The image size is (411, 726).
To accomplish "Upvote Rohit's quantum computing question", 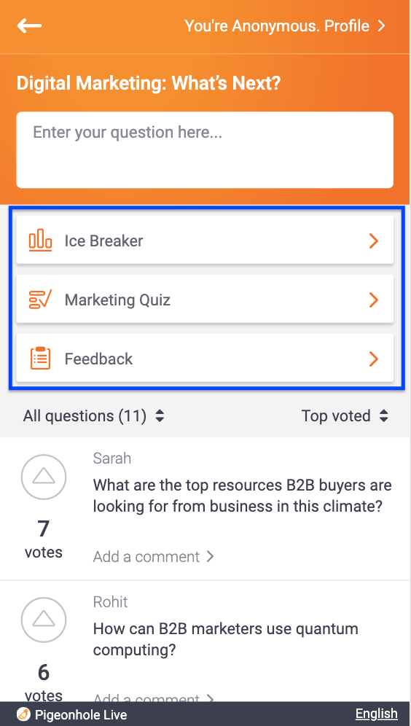I will 44,620.
